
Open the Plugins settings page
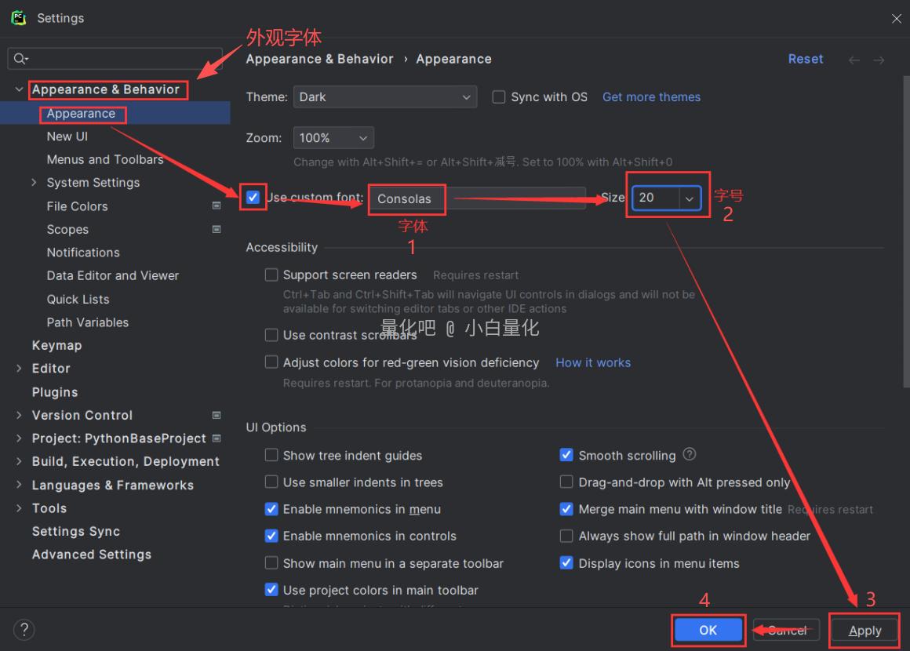55,392
